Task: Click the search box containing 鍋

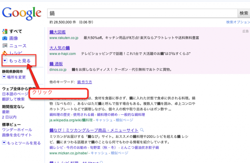Action: [x=142, y=13]
